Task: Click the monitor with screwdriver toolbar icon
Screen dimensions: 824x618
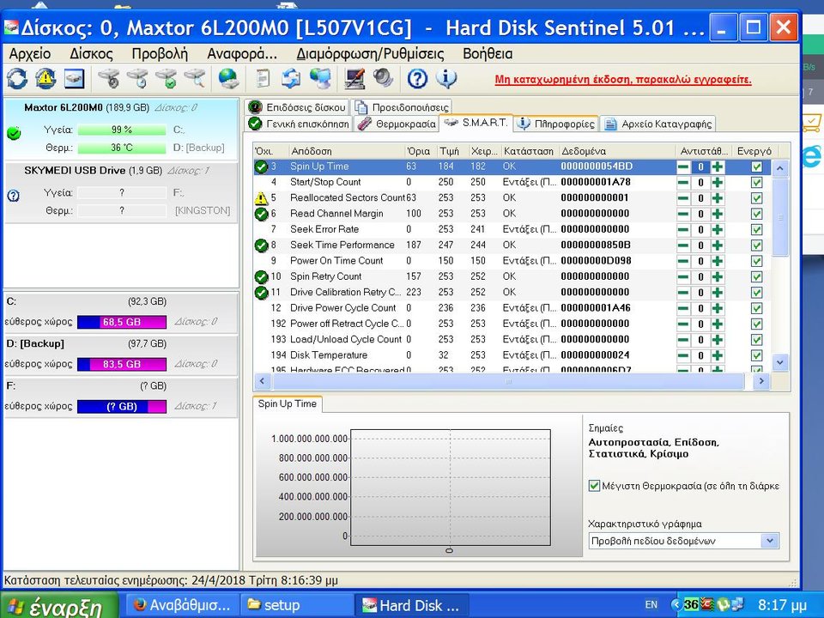Action: coord(354,79)
